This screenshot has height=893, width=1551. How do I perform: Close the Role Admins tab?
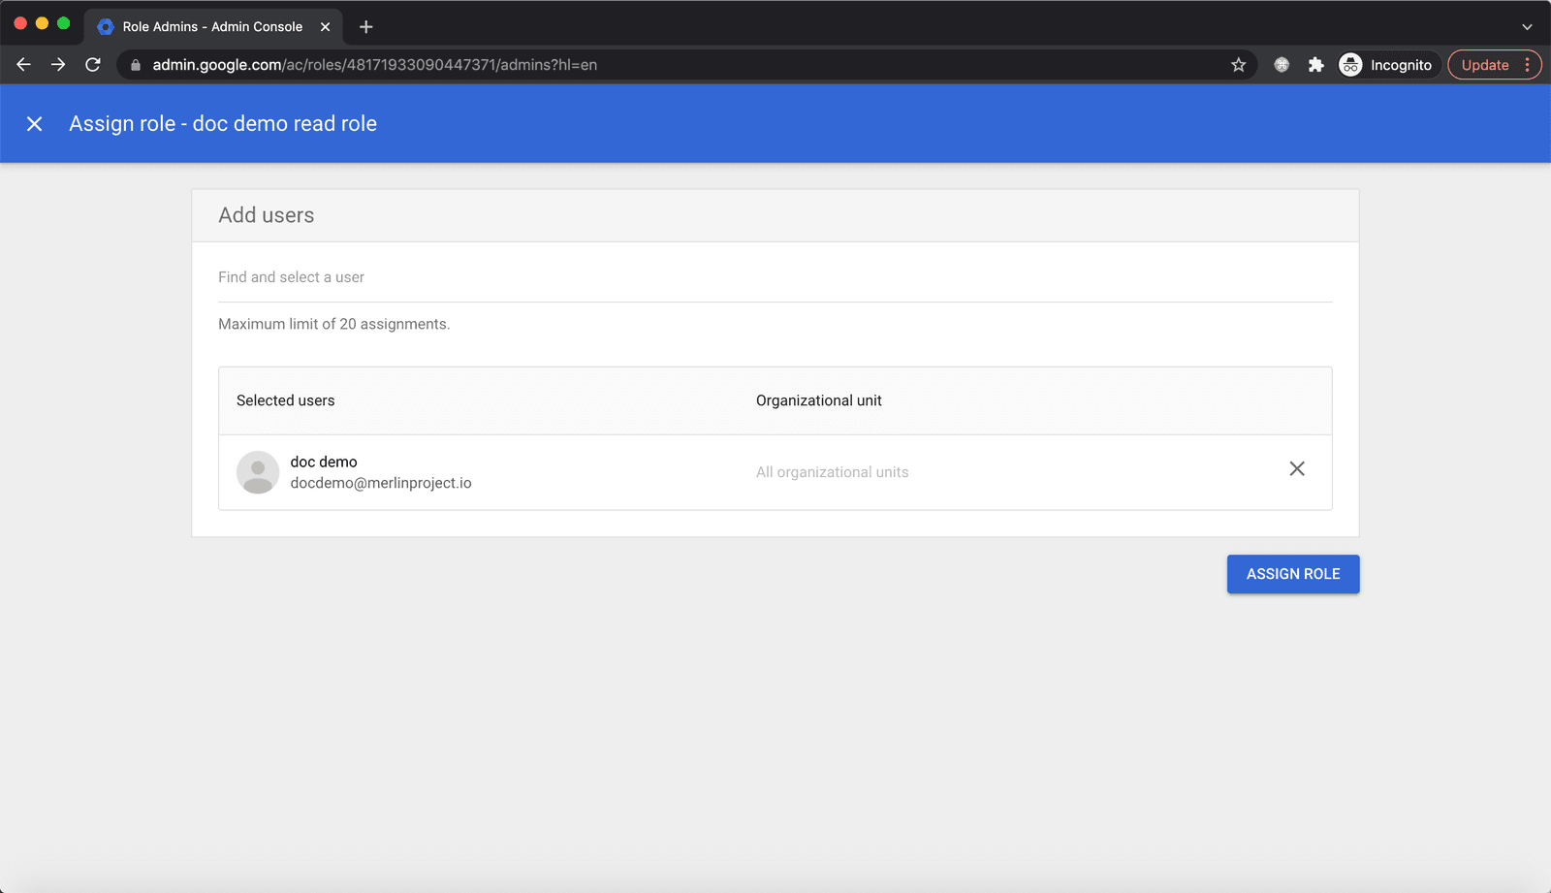325,27
